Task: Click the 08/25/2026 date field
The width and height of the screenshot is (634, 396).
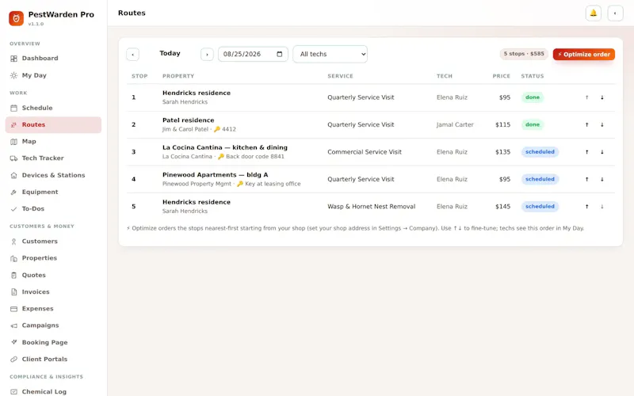Action: [253, 54]
